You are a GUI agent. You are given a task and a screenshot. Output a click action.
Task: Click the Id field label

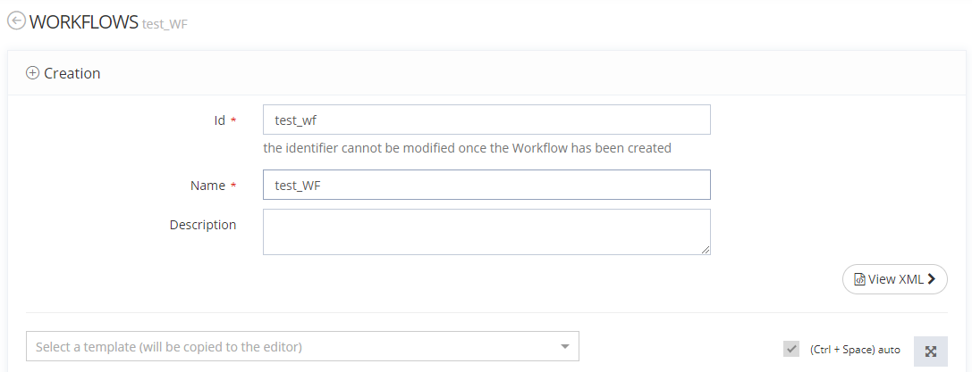219,120
